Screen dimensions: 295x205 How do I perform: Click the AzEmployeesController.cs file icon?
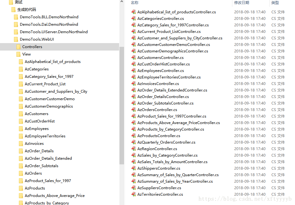tap(134, 70)
